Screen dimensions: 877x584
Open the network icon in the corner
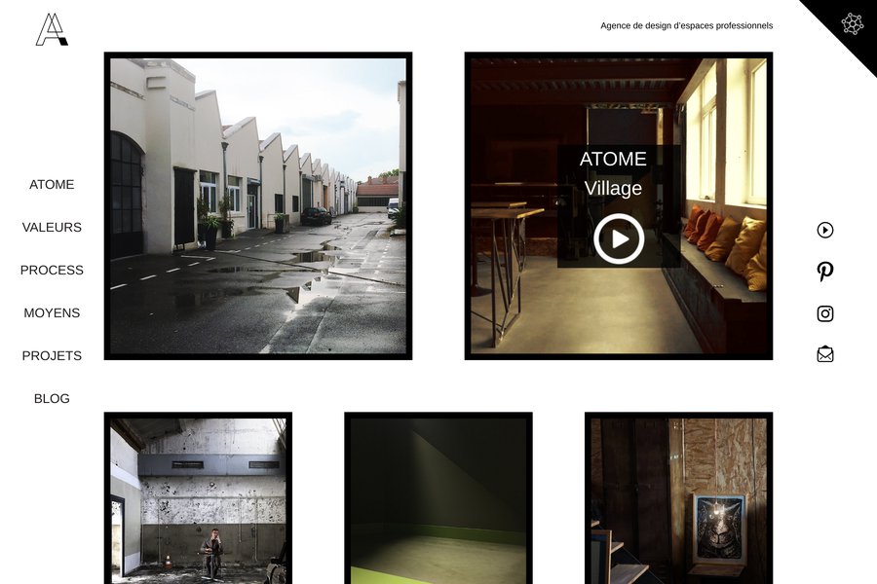[853, 24]
